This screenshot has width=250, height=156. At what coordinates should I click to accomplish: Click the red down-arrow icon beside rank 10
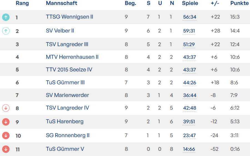(x=6, y=135)
